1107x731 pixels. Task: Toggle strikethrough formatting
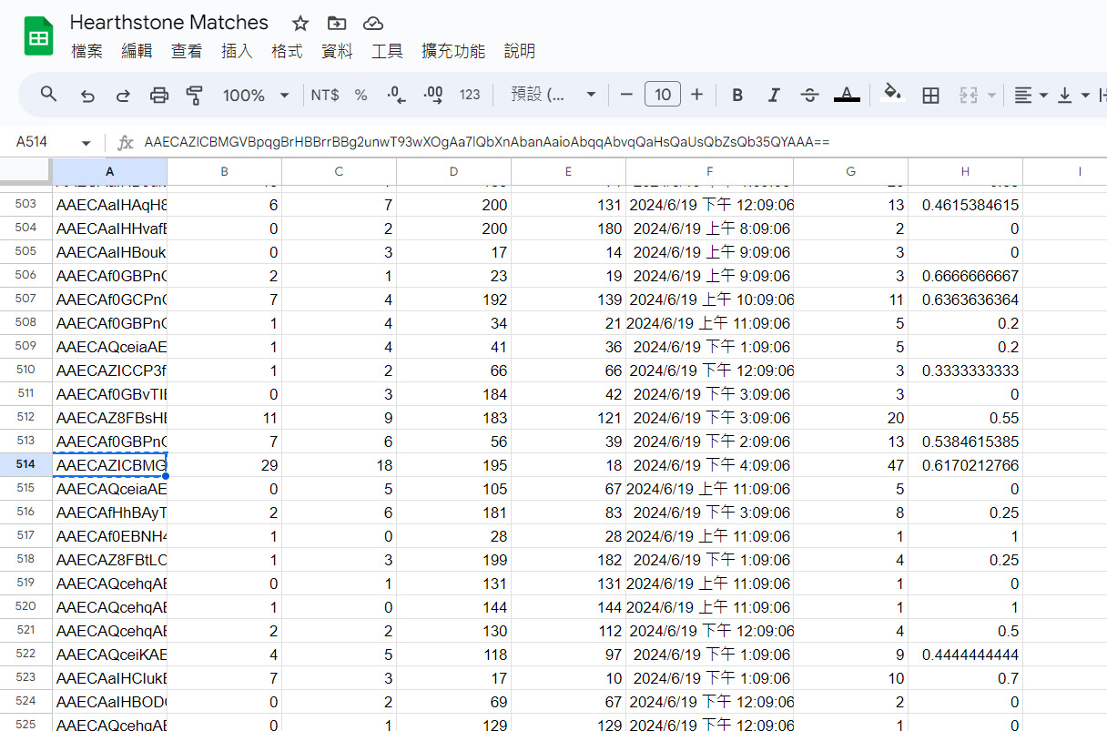(809, 95)
